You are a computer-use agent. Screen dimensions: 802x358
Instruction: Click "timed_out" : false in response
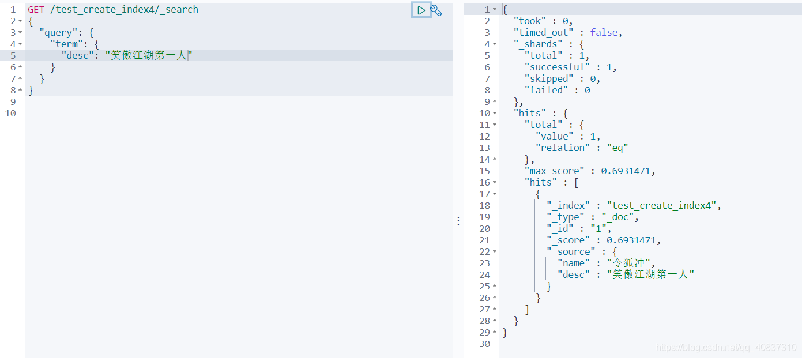568,33
